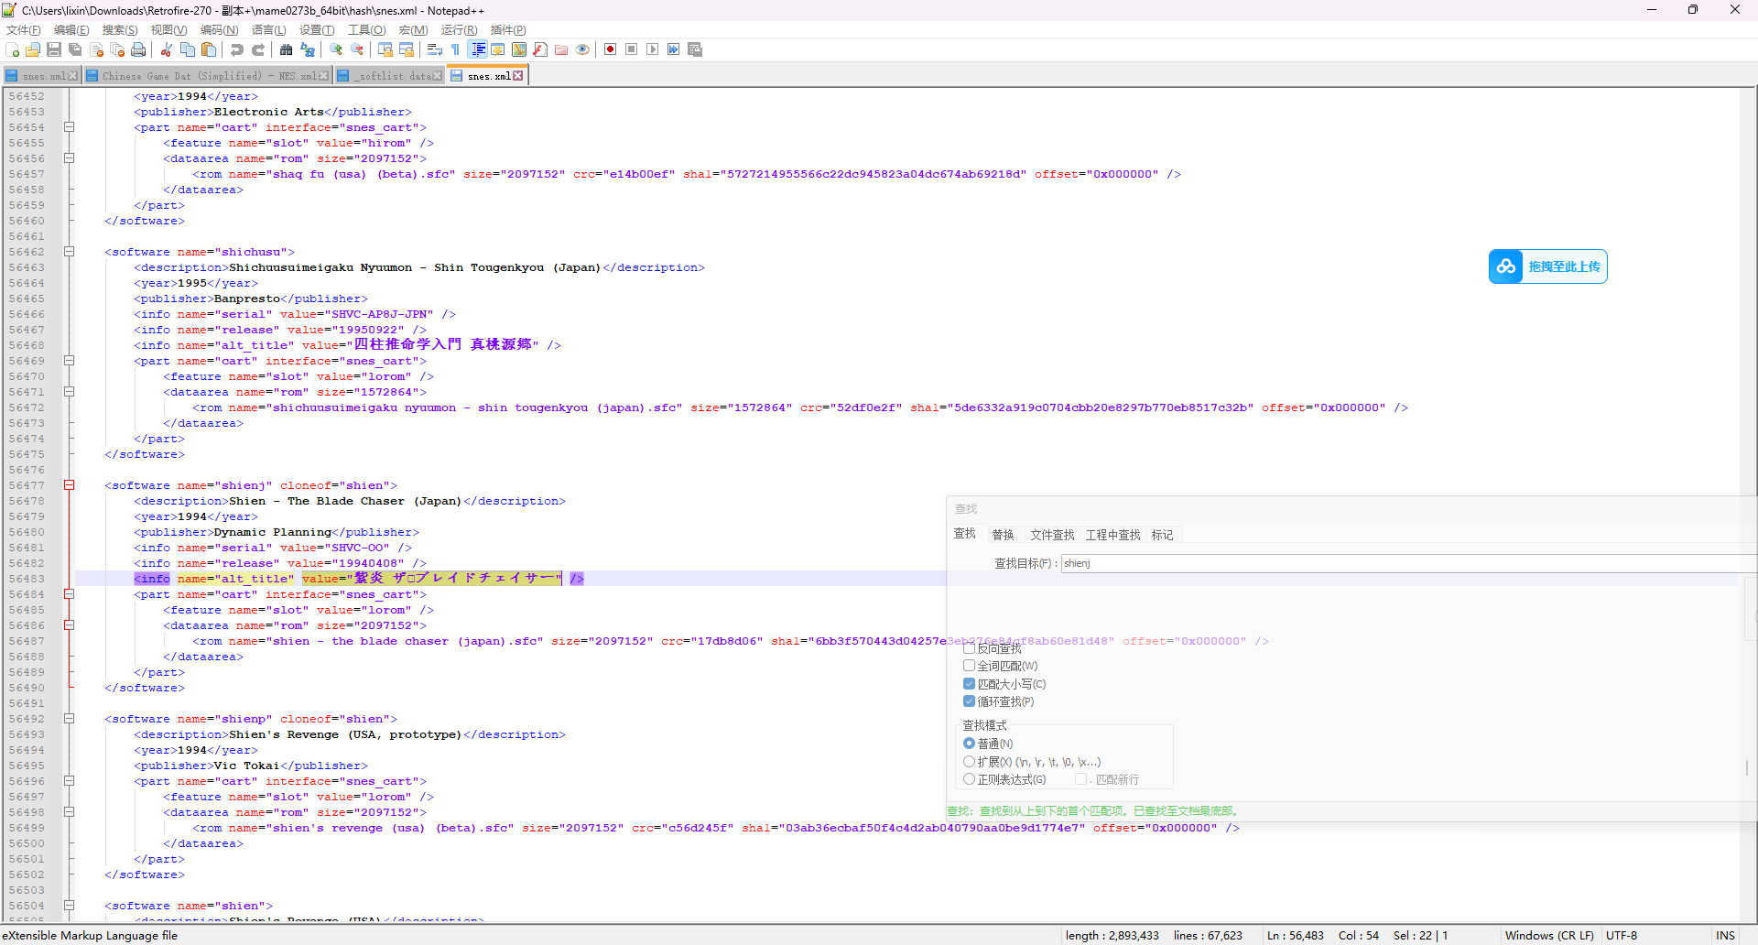Open Replace via toolbar icon
1758x945 pixels.
pyautogui.click(x=308, y=49)
